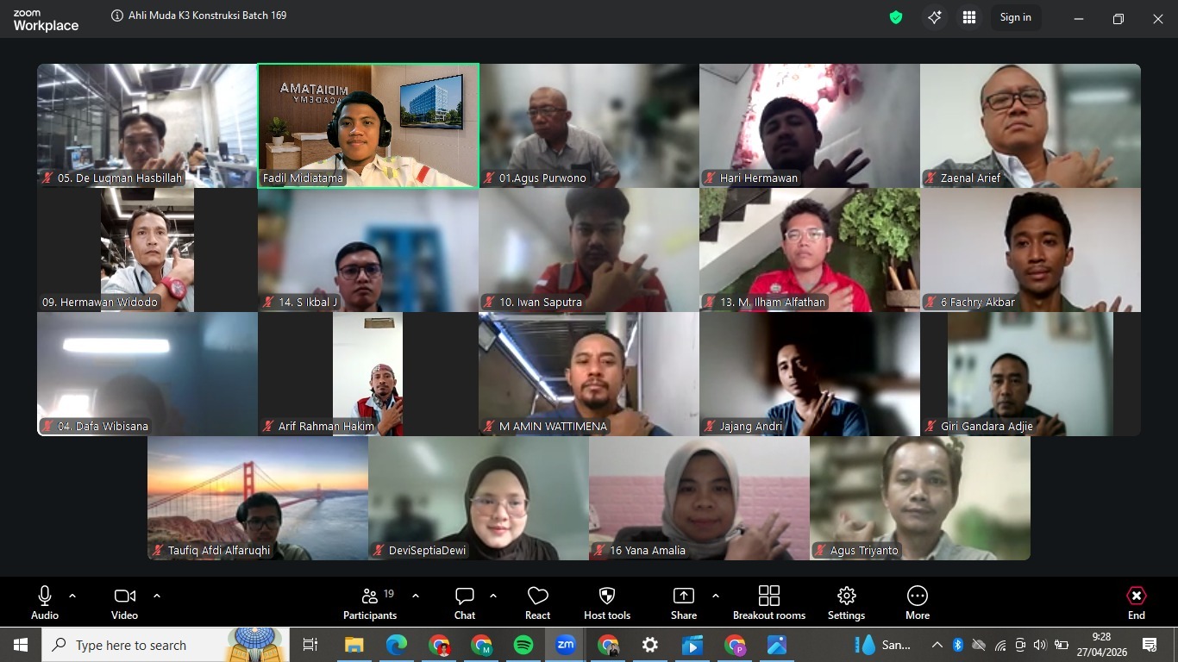
Task: Open Zoom meeting Settings gear
Action: tap(846, 602)
